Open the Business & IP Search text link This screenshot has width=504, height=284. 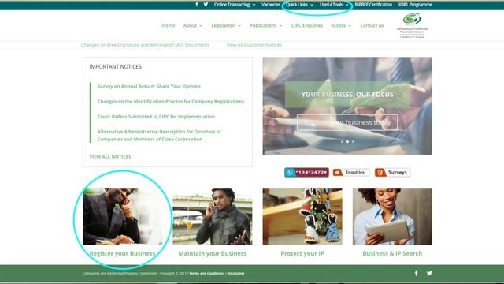392,253
